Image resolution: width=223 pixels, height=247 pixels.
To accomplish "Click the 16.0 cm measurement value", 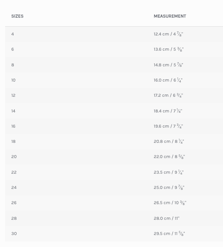I will [x=168, y=80].
